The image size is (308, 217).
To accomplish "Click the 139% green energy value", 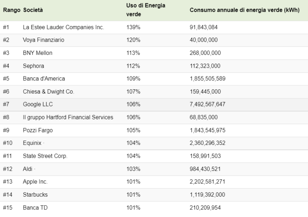I will (x=133, y=27).
